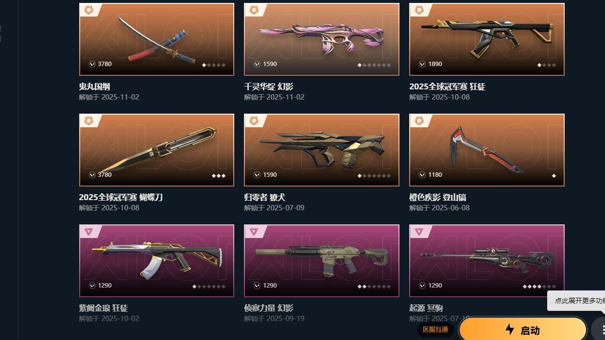Select the 侦察力量 幻影 skin card

click(322, 261)
